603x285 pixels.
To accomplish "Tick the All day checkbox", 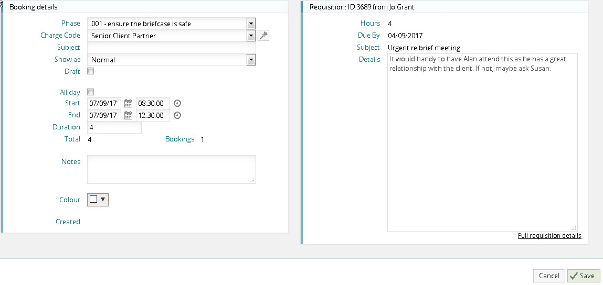I will click(x=91, y=92).
